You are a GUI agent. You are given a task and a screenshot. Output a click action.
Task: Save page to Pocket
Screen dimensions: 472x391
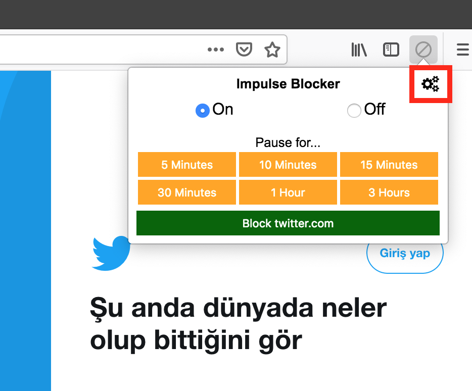(244, 50)
